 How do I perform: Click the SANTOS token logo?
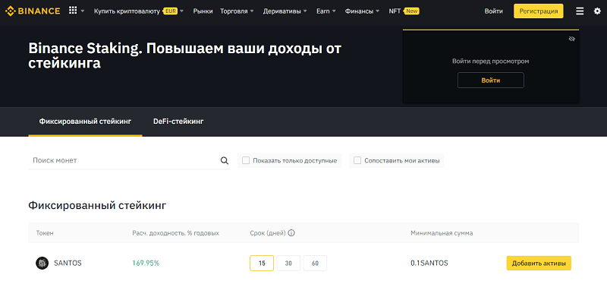coord(42,264)
